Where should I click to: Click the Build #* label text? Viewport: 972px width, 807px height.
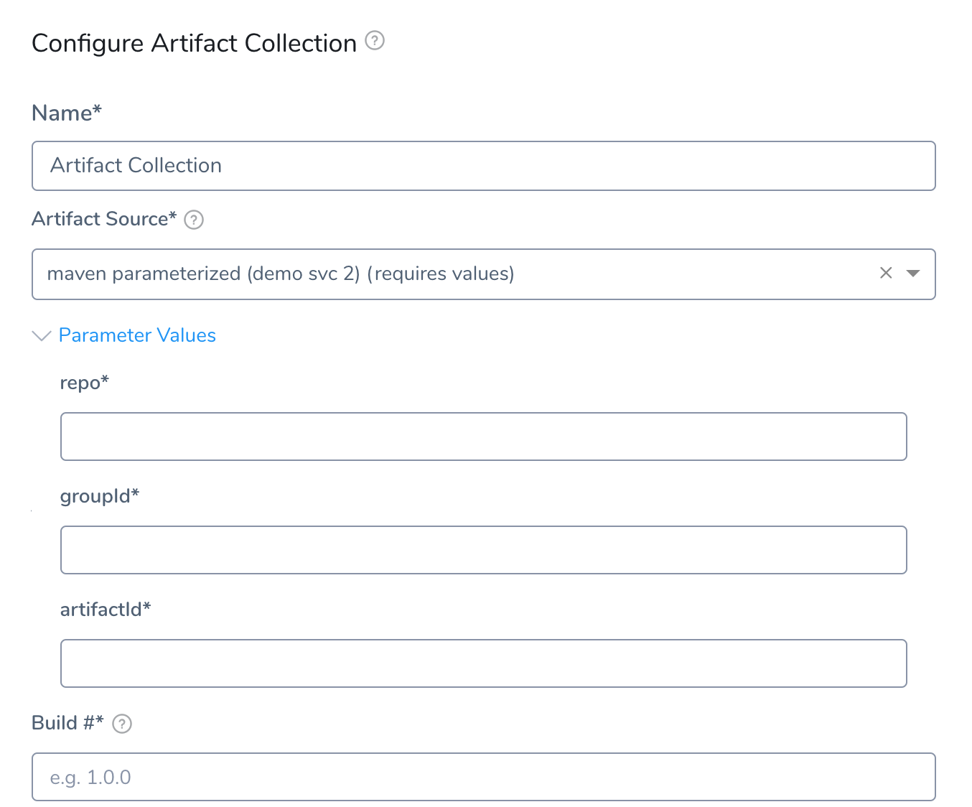[x=67, y=722]
